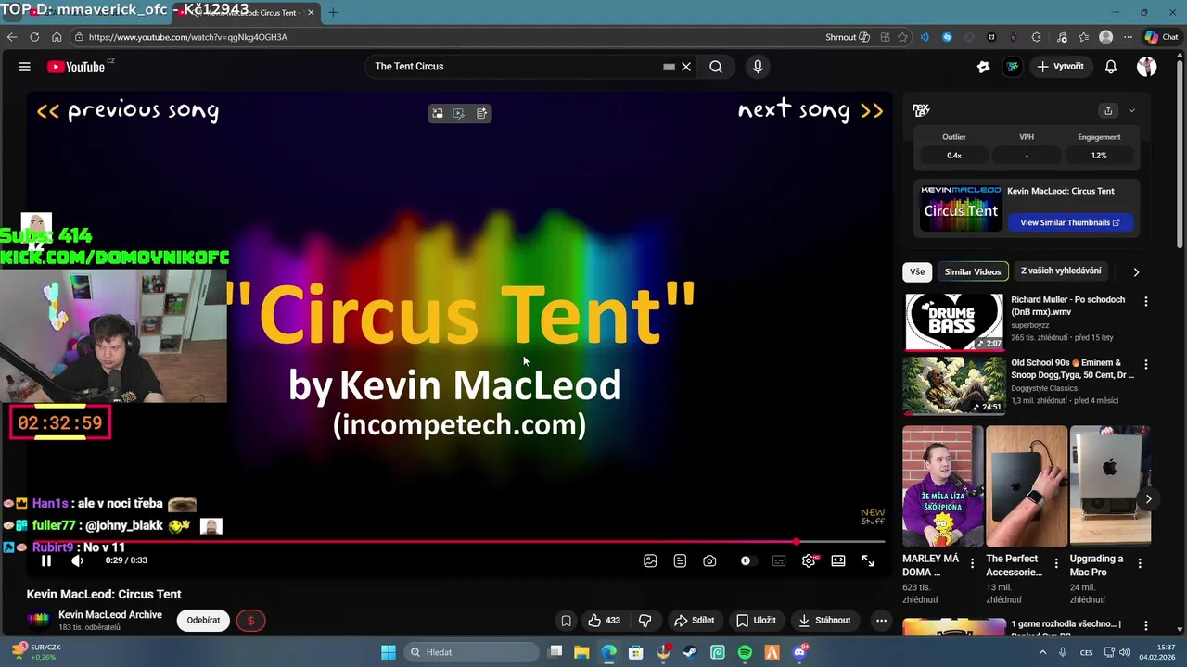Advance the filter chips with right arrow
The height and width of the screenshot is (667, 1187).
(1136, 272)
